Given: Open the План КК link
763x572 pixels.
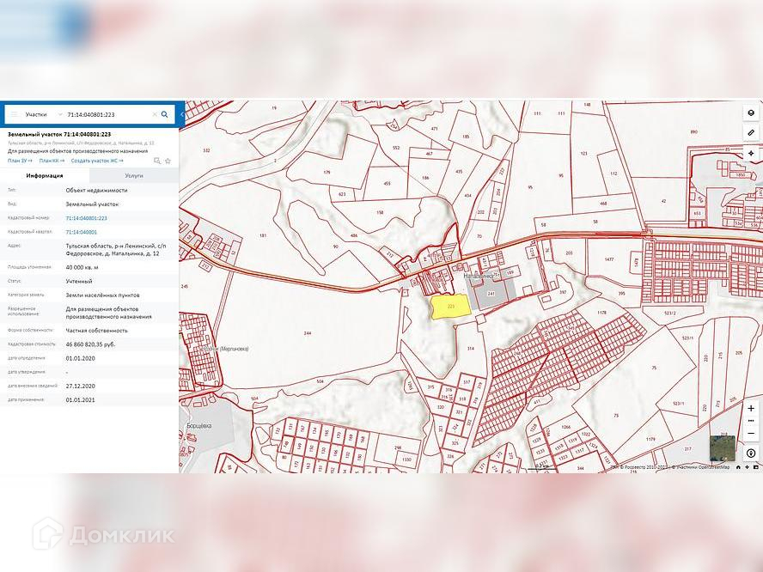Looking at the screenshot, I should click(x=52, y=161).
